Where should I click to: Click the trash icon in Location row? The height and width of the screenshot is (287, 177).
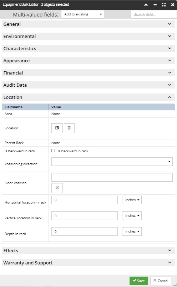point(69,128)
